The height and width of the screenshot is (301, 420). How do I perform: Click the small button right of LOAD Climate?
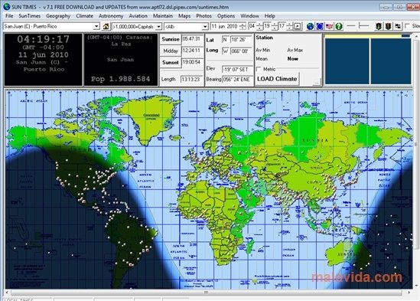pyautogui.click(x=317, y=82)
